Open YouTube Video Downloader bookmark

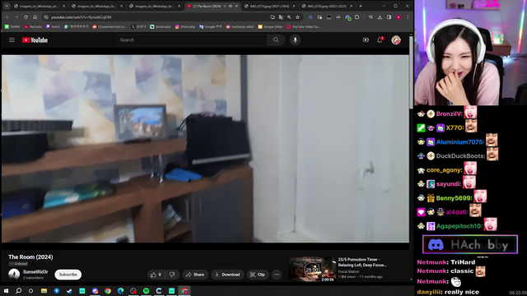[304, 26]
